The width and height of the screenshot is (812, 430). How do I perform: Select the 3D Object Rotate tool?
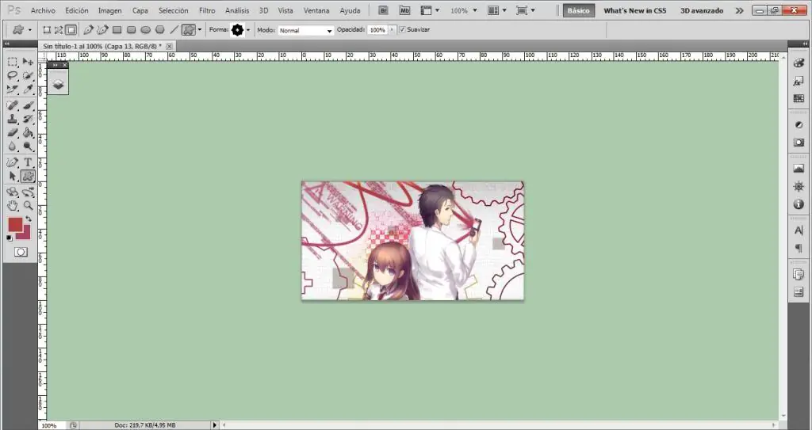13,192
